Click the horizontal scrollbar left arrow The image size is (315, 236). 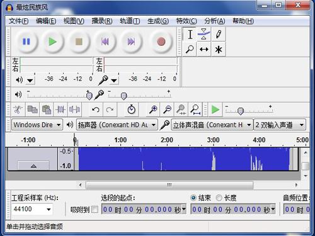click(80, 185)
